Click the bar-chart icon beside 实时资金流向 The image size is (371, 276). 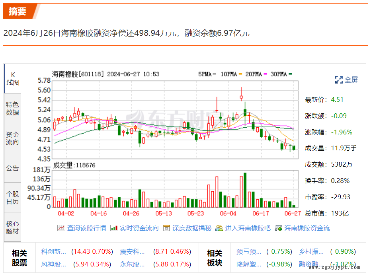(x=114, y=228)
